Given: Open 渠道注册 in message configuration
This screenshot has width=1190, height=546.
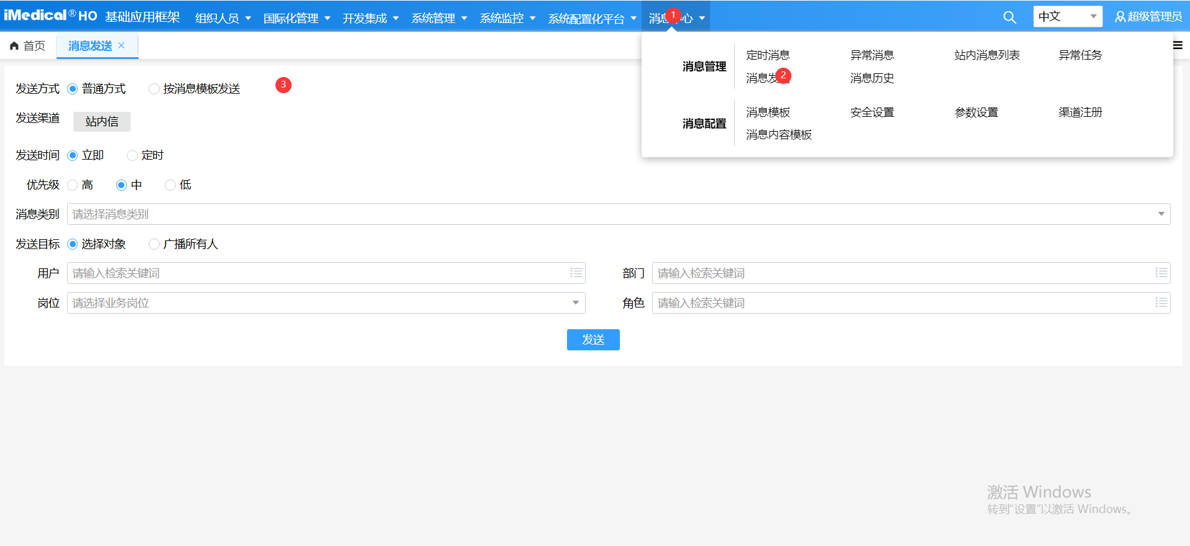Looking at the screenshot, I should click(x=1080, y=112).
